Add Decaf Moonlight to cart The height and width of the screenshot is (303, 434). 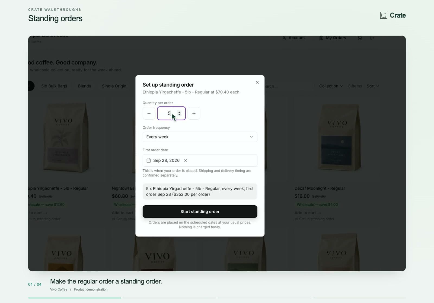click(x=308, y=213)
